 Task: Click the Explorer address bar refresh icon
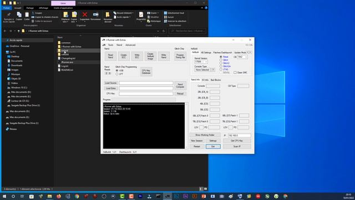point(164,31)
